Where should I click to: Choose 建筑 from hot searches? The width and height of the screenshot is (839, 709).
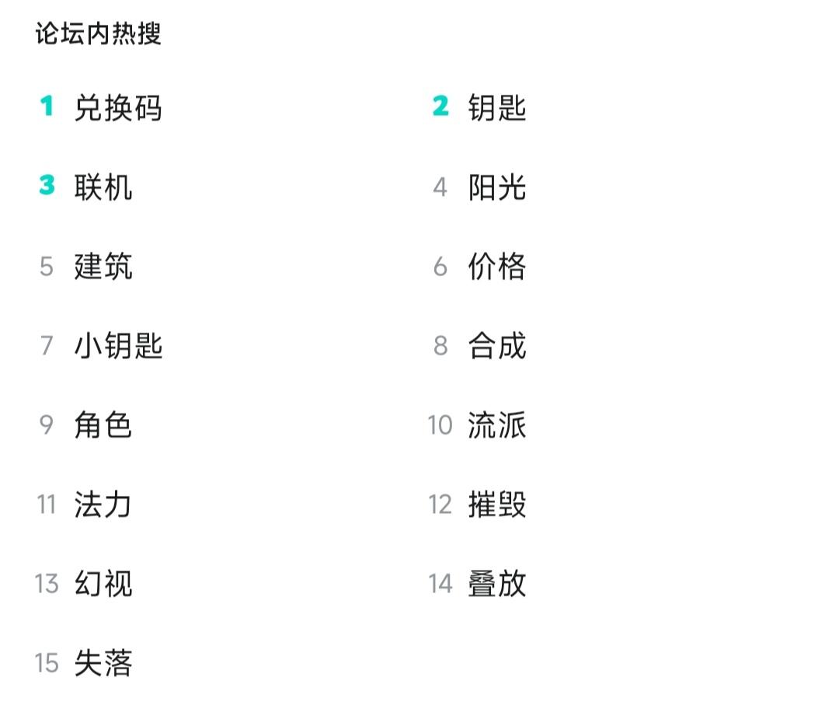tap(103, 266)
